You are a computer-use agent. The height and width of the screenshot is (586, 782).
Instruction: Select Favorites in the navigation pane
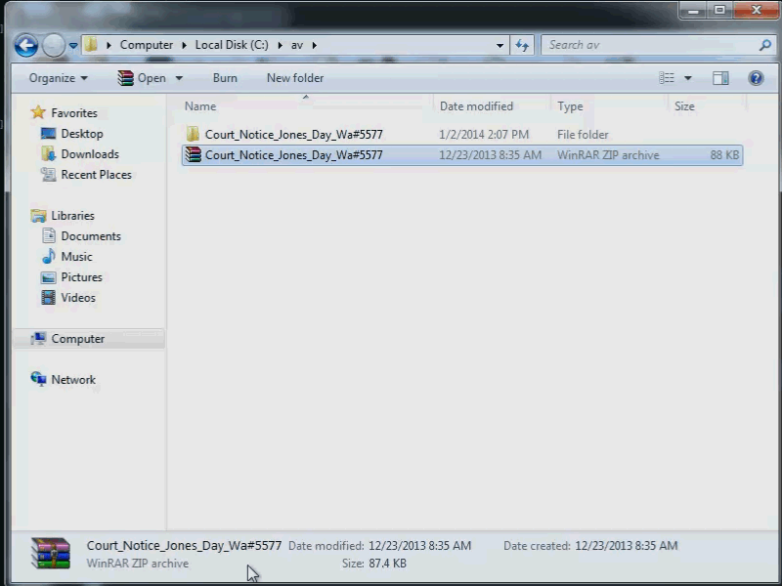[74, 113]
